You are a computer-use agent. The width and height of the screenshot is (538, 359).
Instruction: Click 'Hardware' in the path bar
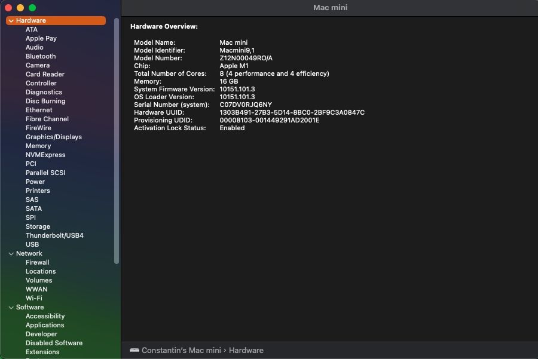(246, 350)
